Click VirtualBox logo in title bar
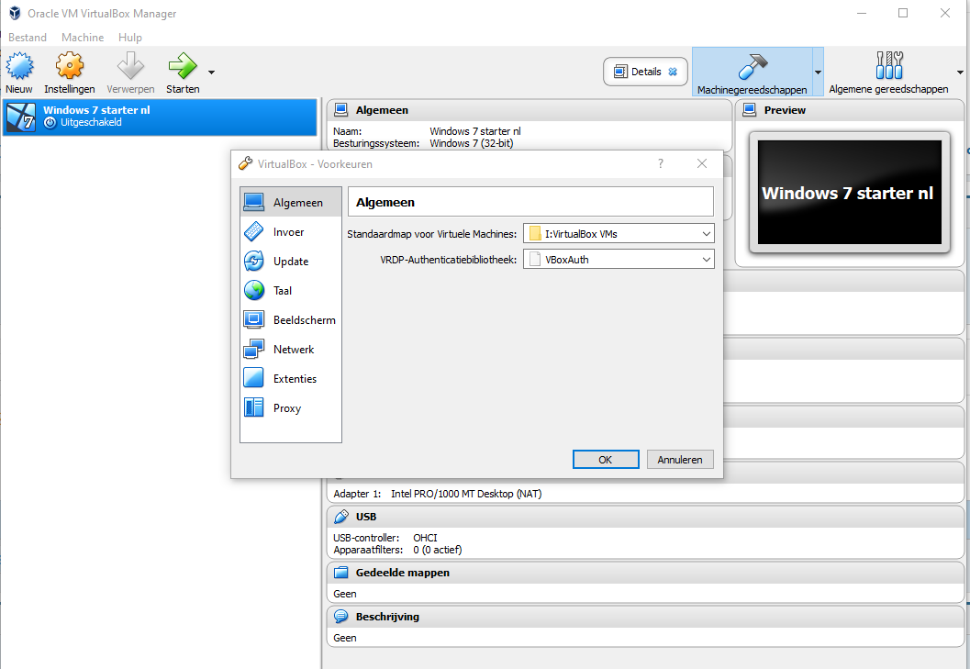Viewport: 970px width, 669px height. 15,13
